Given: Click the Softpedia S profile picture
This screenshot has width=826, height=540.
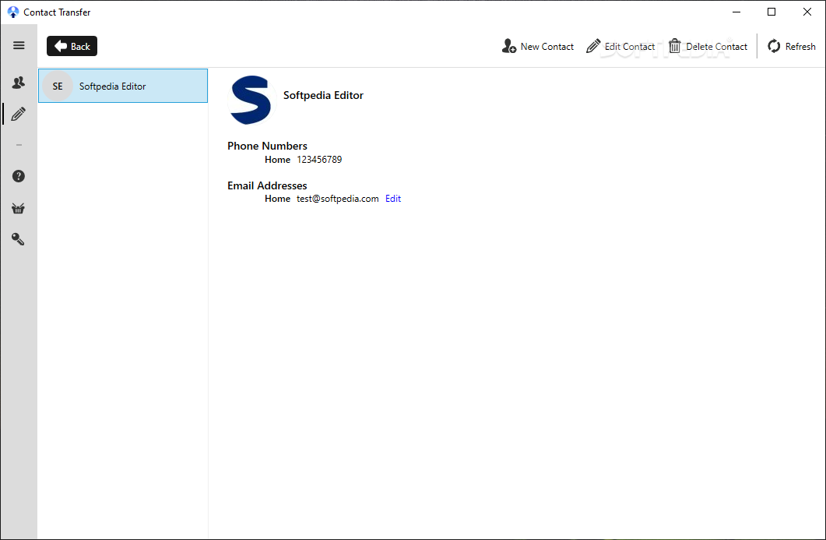Looking at the screenshot, I should (251, 101).
